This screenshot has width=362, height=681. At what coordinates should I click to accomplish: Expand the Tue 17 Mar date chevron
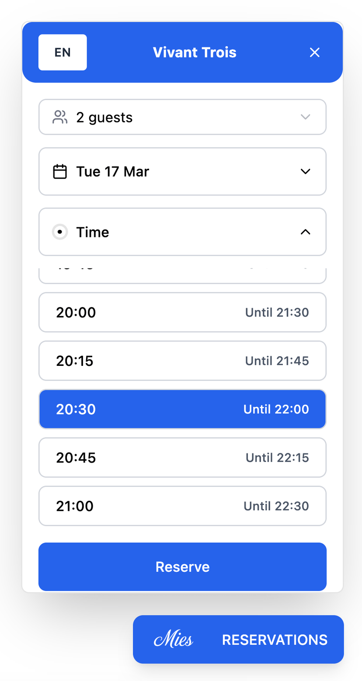pos(305,171)
